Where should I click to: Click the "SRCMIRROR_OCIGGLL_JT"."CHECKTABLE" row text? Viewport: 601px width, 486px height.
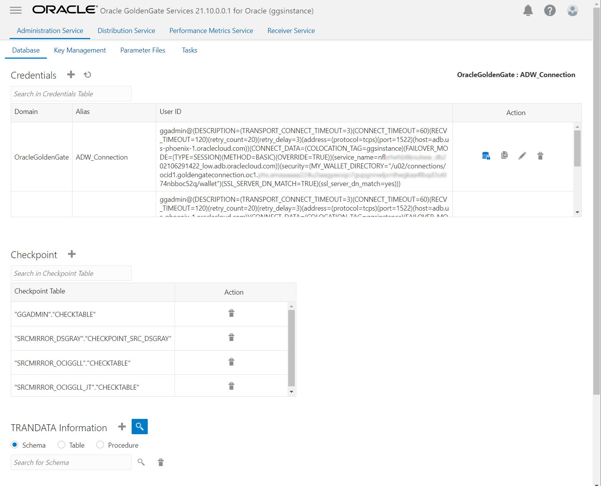tap(77, 387)
